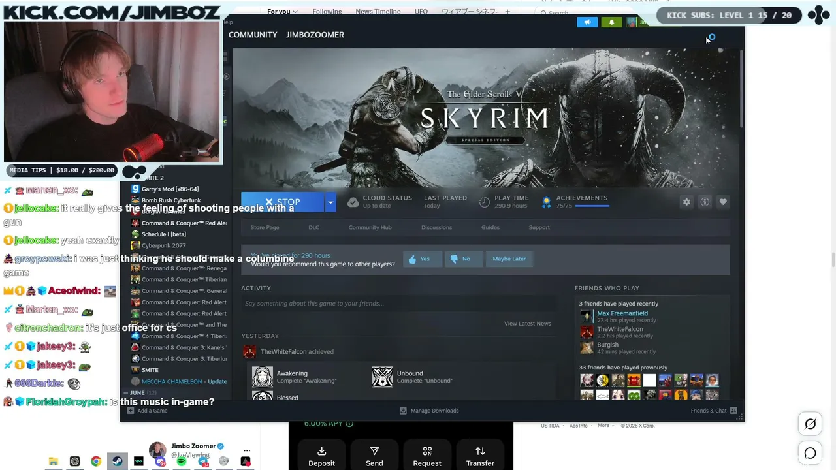View Latest News link
This screenshot has height=470, width=836.
coord(527,324)
